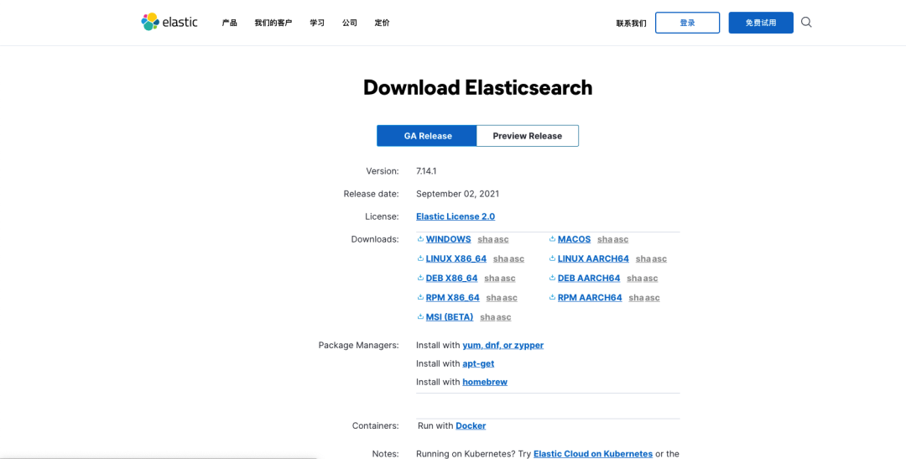Open sha link for MSI (BETA)

(487, 317)
